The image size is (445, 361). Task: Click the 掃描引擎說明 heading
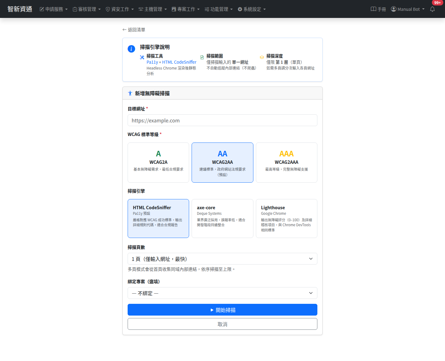[x=155, y=47]
